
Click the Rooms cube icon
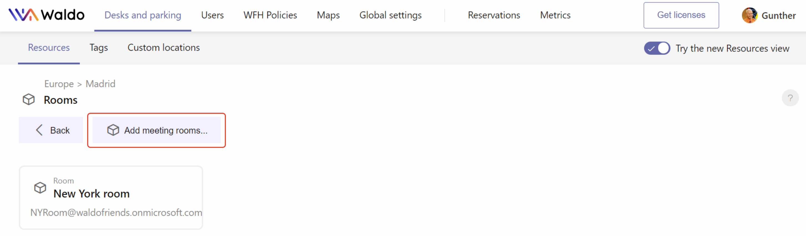tap(29, 100)
